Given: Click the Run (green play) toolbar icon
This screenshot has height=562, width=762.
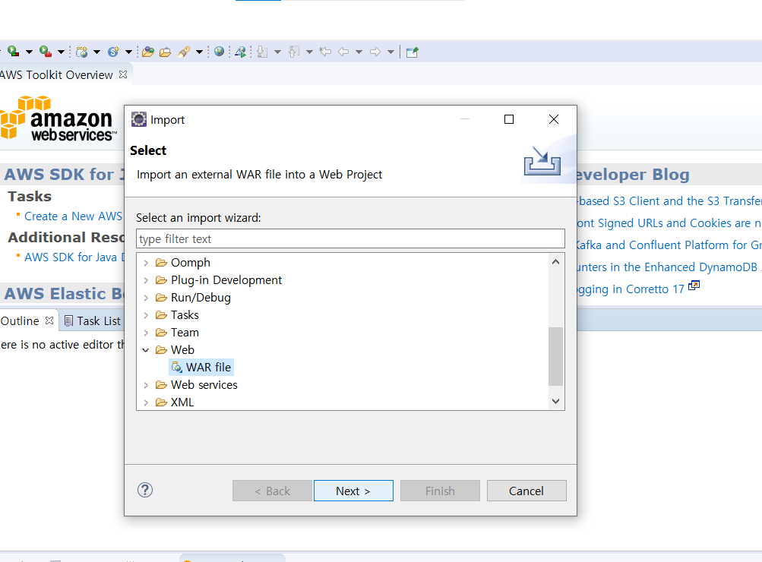Looking at the screenshot, I should point(14,52).
